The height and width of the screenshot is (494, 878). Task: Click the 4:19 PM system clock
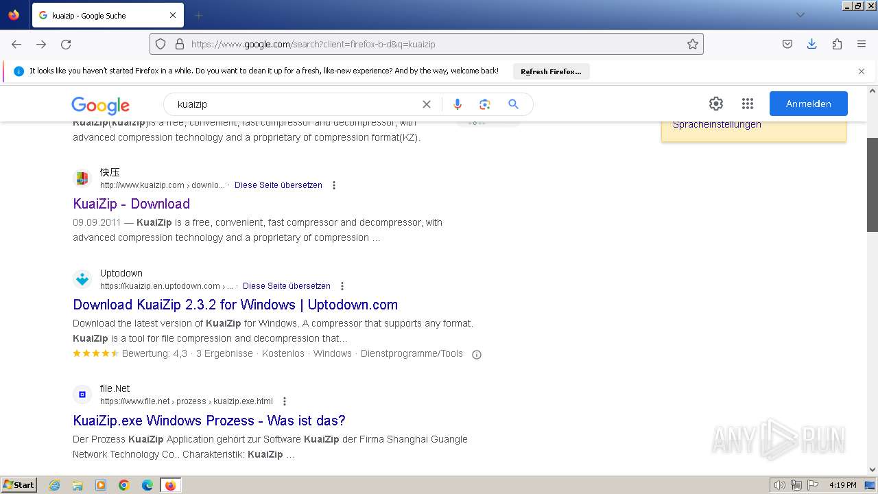coord(843,485)
